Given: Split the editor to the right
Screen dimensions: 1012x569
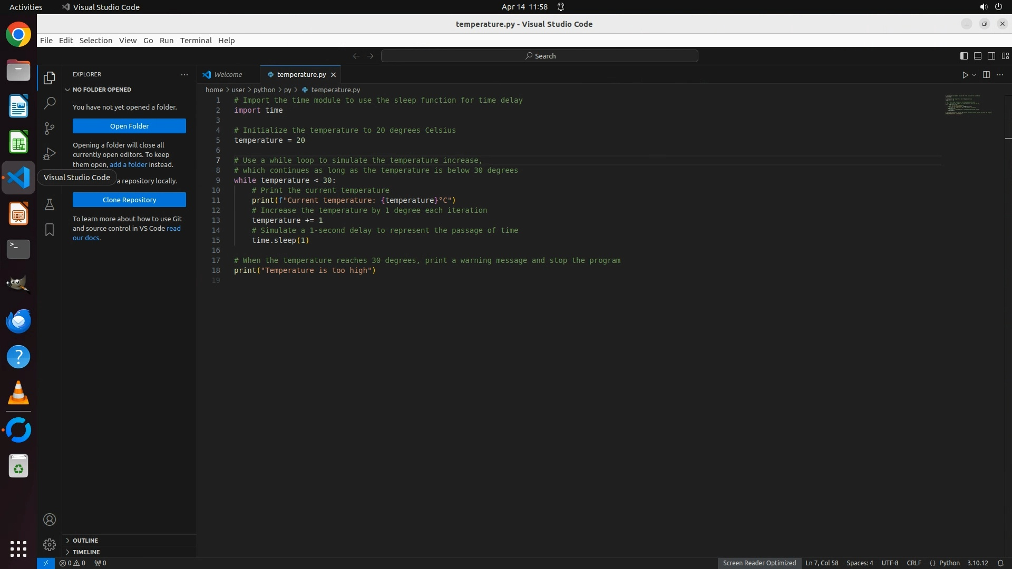Looking at the screenshot, I should click(986, 75).
